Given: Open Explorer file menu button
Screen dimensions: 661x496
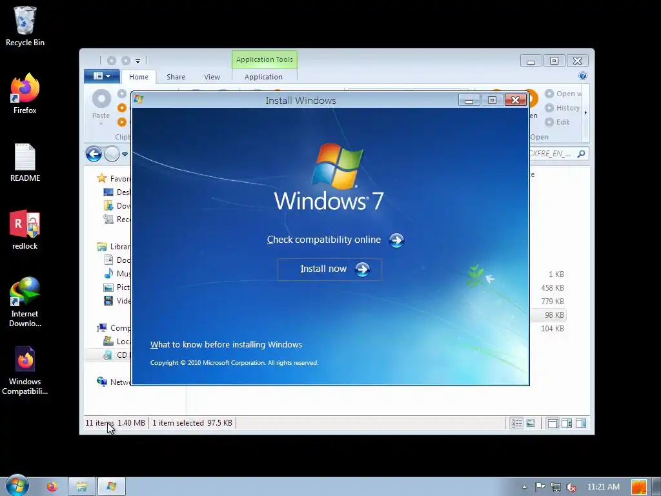Looking at the screenshot, I should click(x=101, y=76).
